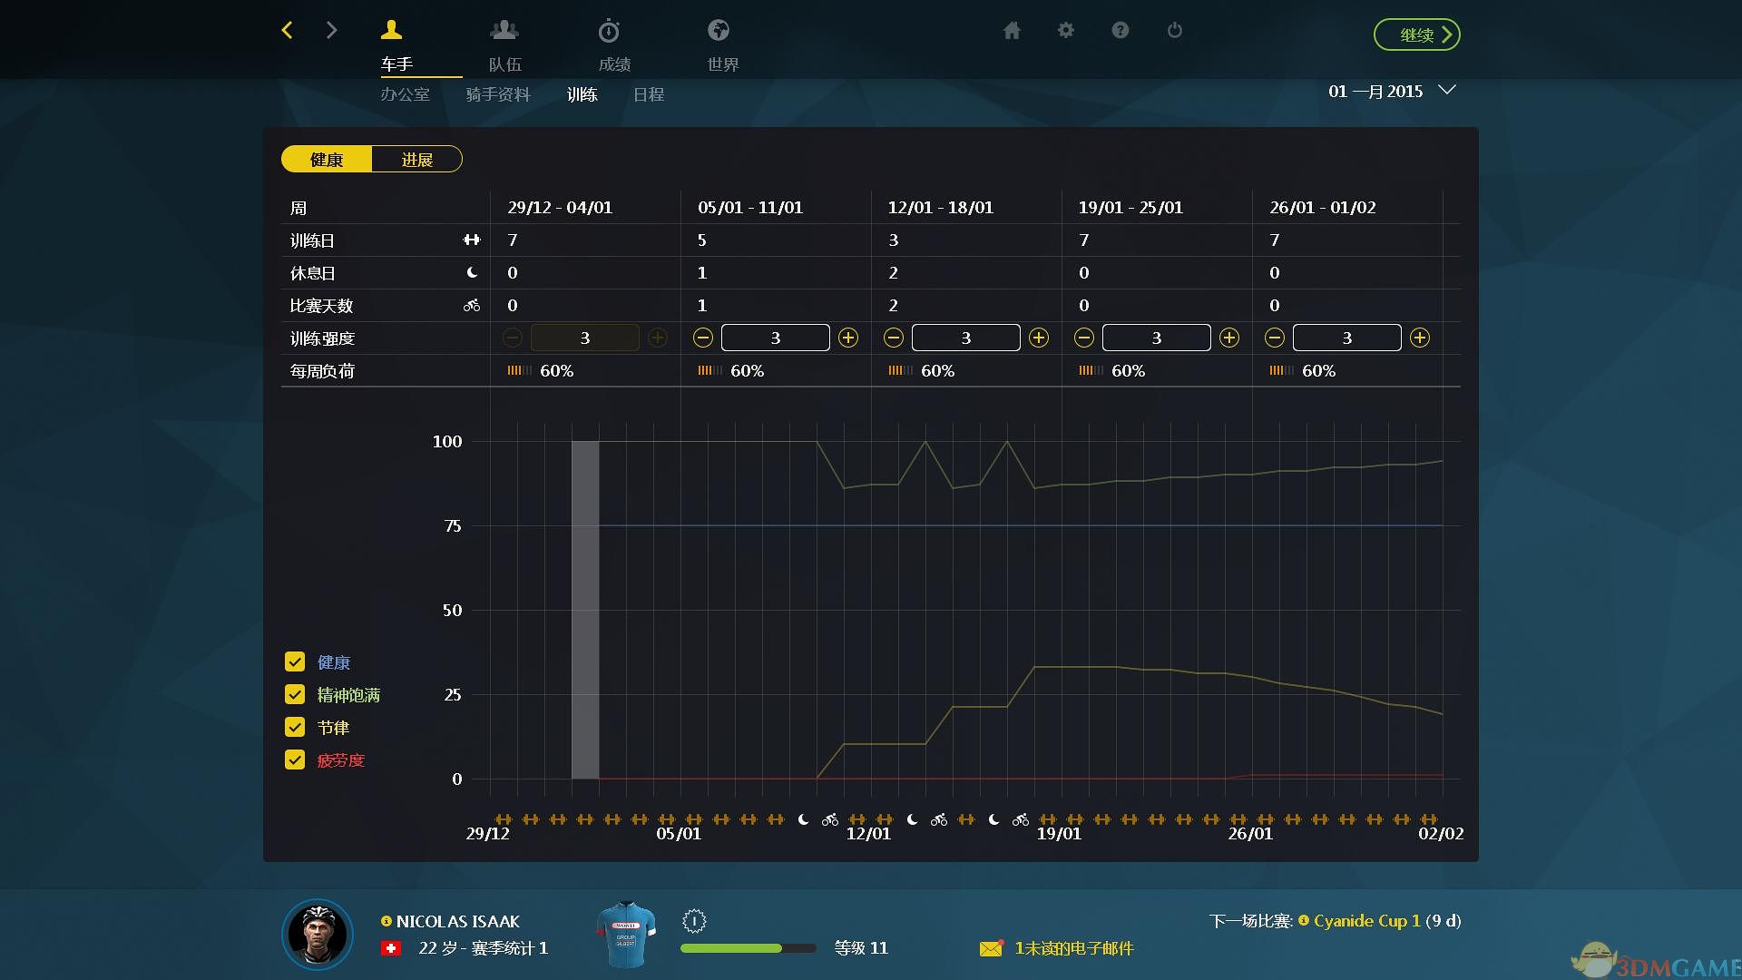This screenshot has height=980, width=1742.
Task: Open the 成绩 stopwatch icon section
Action: tap(609, 32)
